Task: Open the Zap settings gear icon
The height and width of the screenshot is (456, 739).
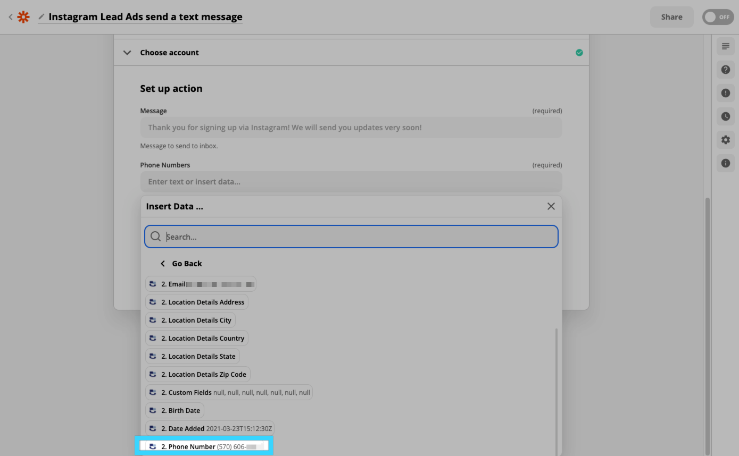Action: [x=726, y=140]
